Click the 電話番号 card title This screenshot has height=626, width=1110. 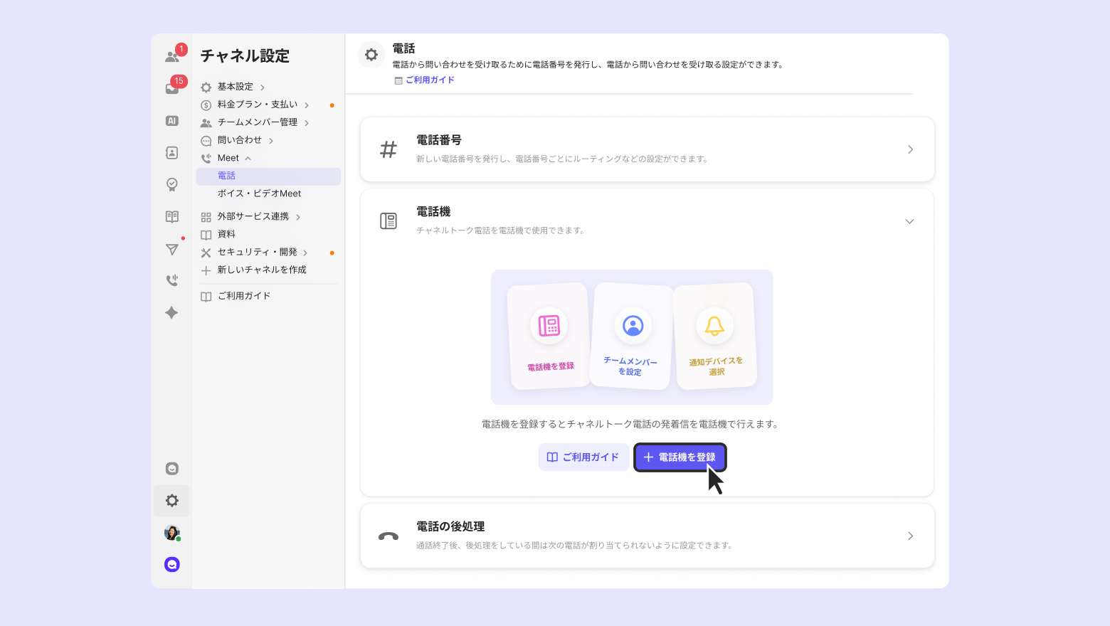[x=439, y=140]
